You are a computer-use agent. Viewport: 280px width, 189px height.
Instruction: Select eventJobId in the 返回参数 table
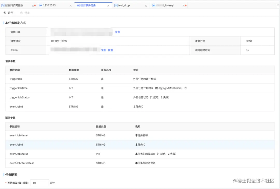[x=16, y=145]
